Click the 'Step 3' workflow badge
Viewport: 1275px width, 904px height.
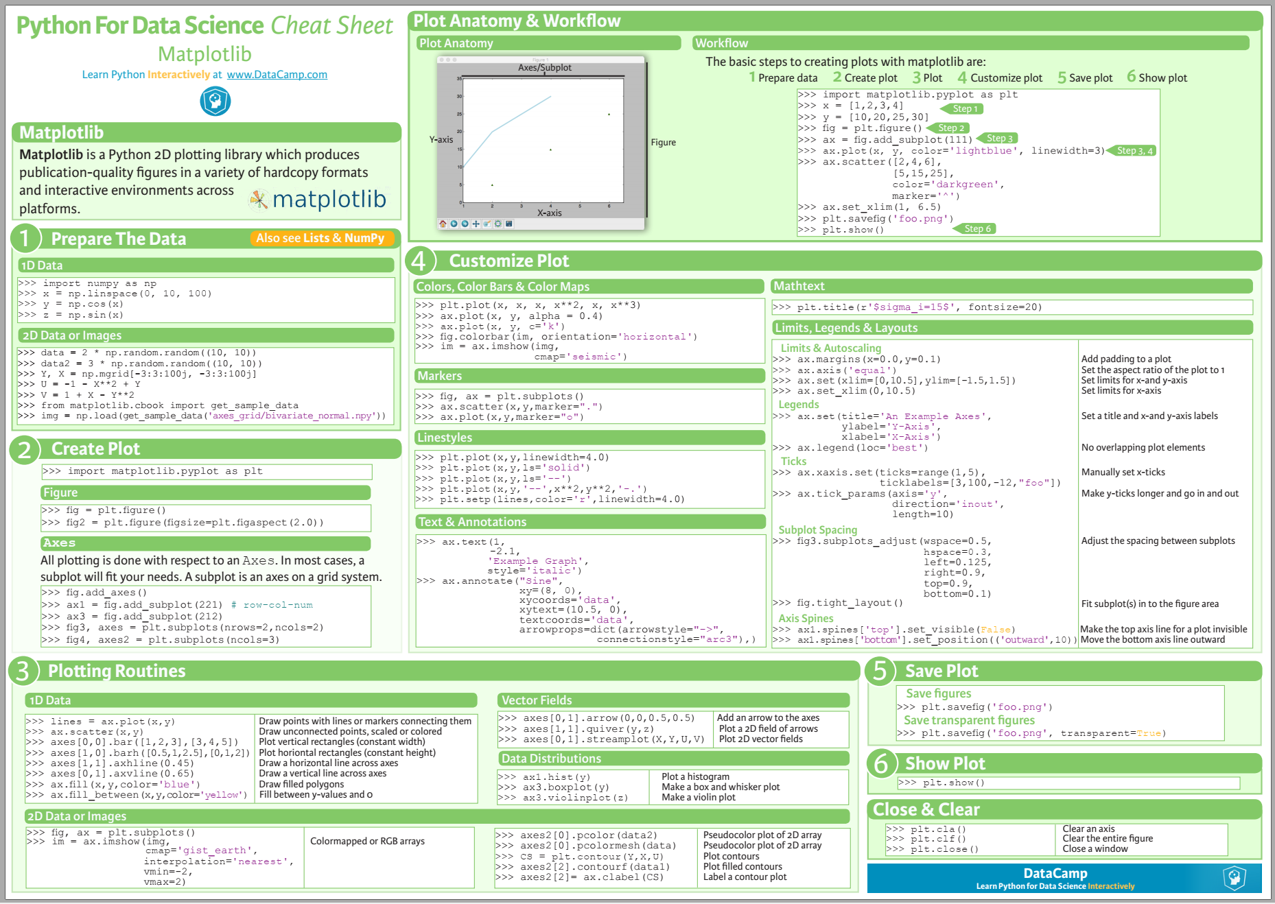tap(998, 139)
